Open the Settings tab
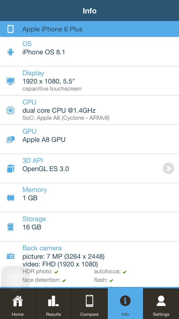The width and height of the screenshot is (179, 319). 161,304
